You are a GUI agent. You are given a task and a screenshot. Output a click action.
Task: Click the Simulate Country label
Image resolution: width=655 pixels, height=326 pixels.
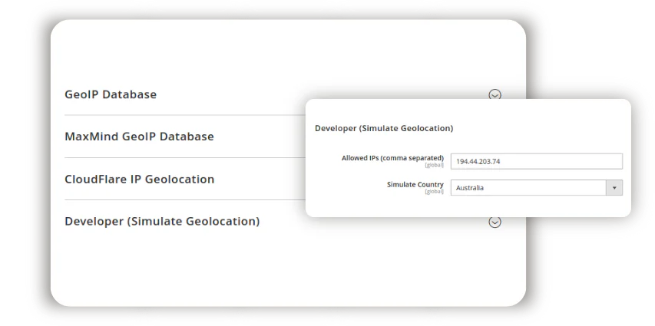(415, 185)
